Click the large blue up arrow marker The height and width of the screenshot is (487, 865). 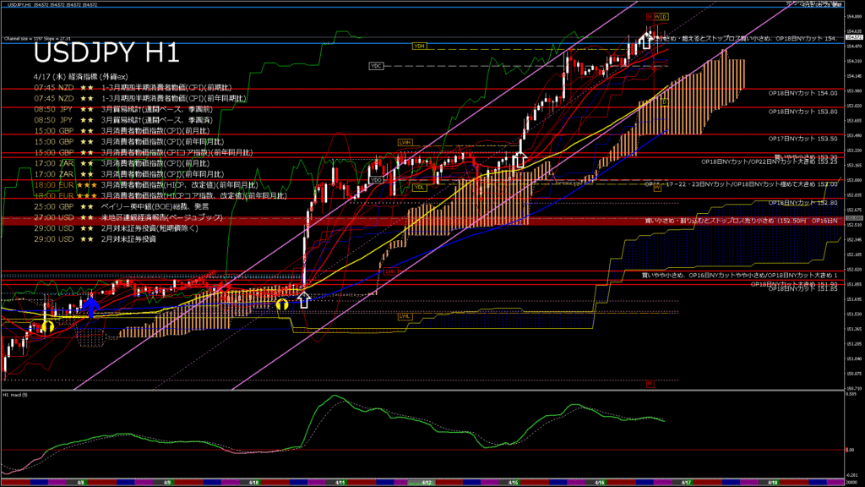[93, 305]
